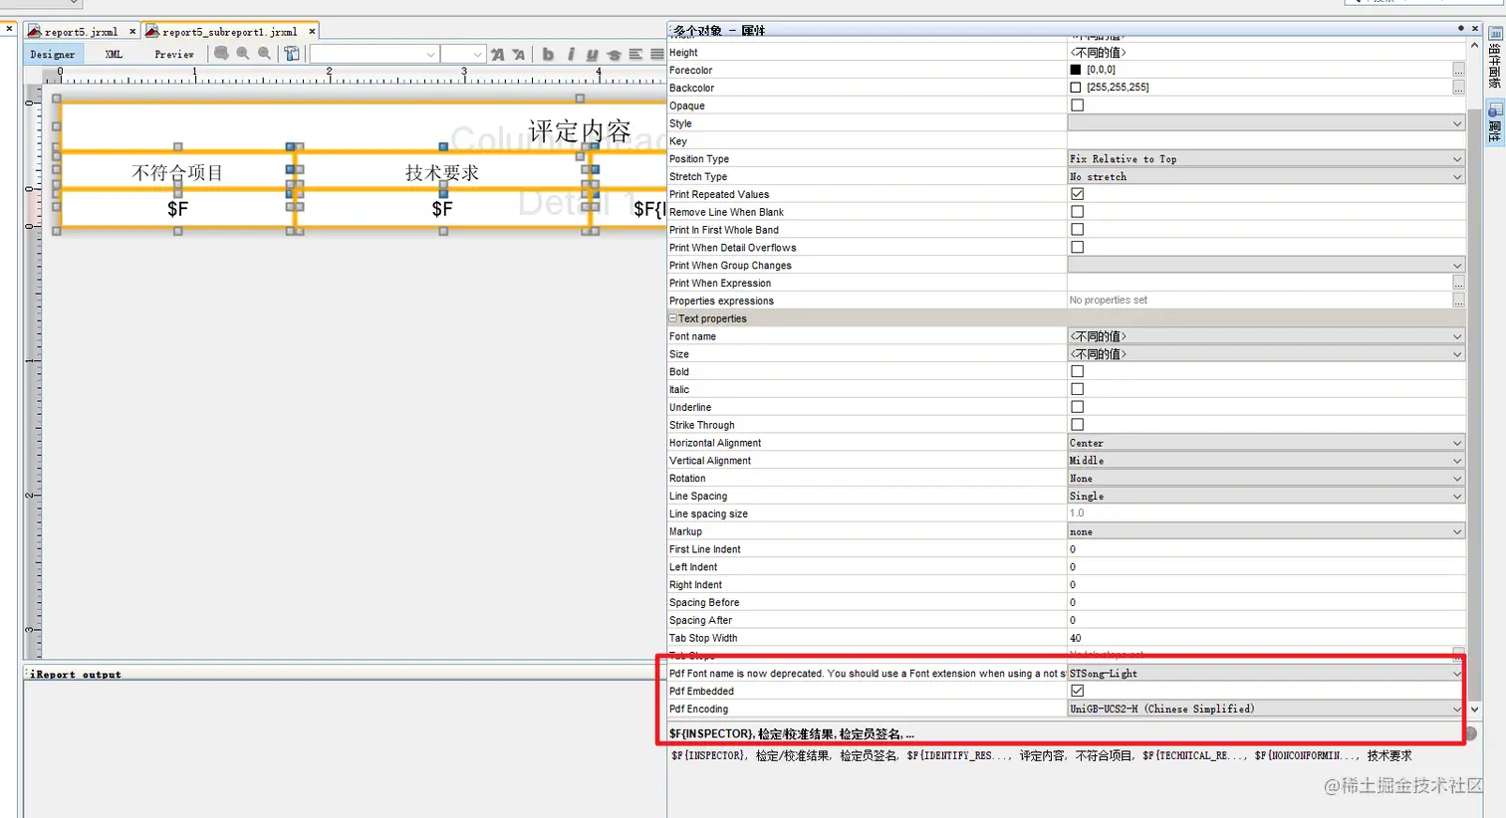The width and height of the screenshot is (1506, 818).
Task: Close report5.jrxml tab
Action: (x=132, y=32)
